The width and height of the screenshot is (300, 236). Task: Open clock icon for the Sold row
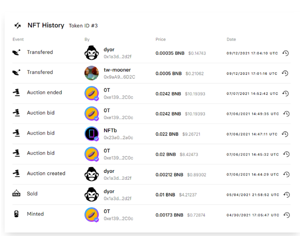(x=286, y=195)
